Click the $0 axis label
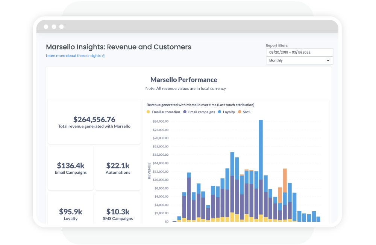 167,222
